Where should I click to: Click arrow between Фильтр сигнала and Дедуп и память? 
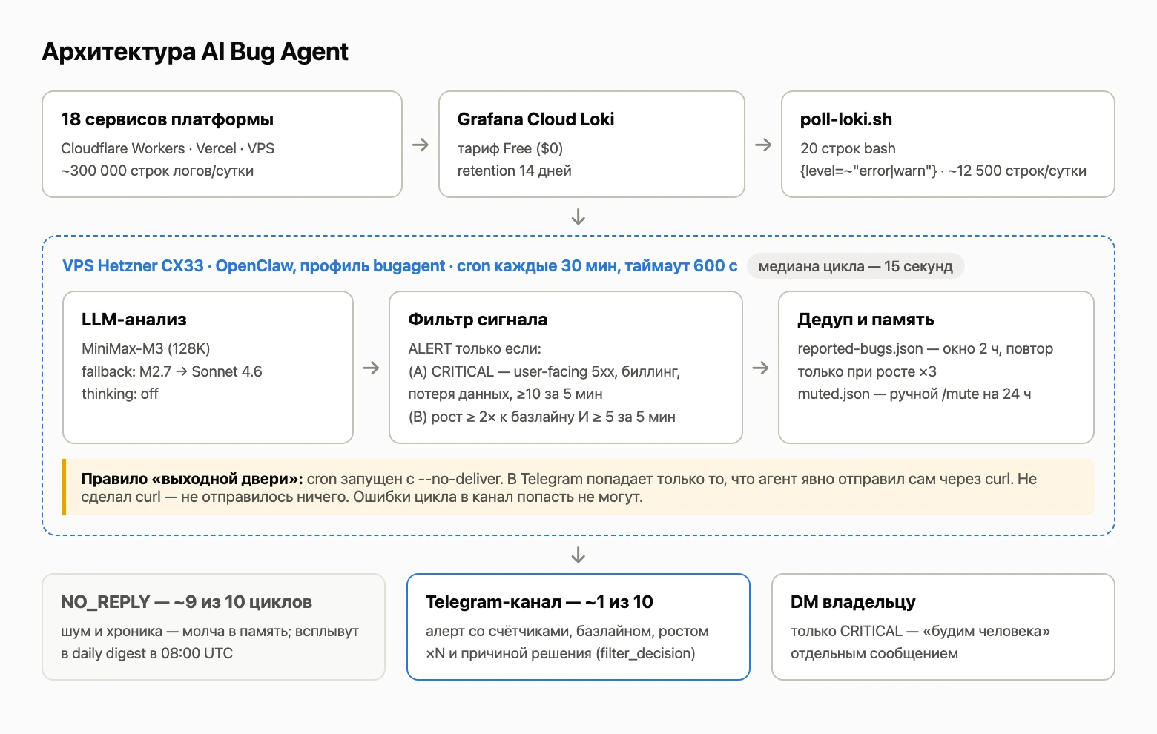point(760,368)
